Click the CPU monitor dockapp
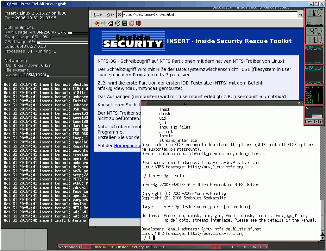The image size is (326, 251). click(314, 17)
